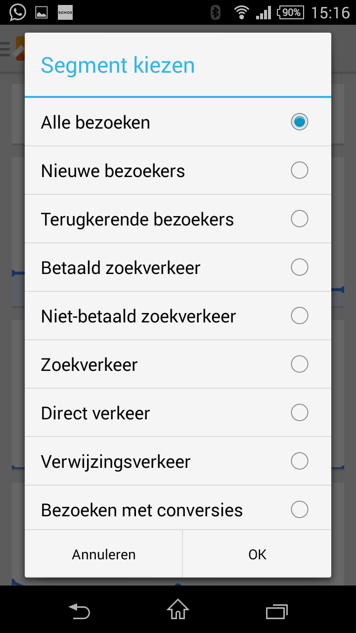The width and height of the screenshot is (356, 633).
Task: Choose Verwijzingsverkeer radio button
Action: click(x=299, y=461)
